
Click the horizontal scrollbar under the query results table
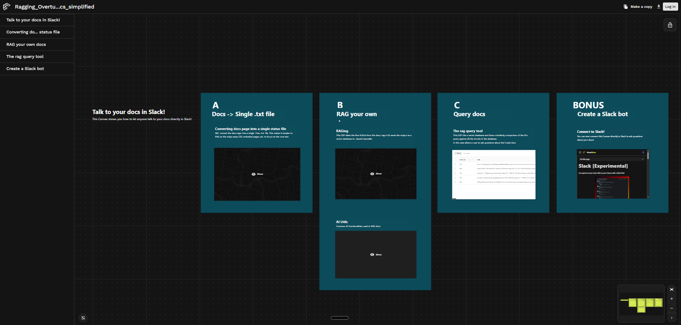click(x=455, y=198)
